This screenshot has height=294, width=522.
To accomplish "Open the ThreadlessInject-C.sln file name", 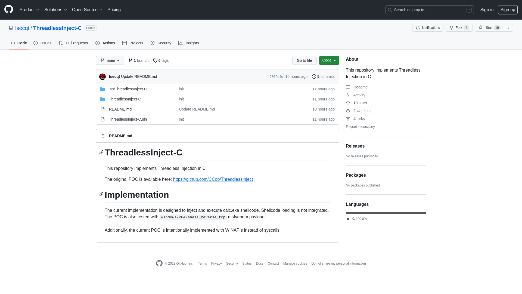I will [x=128, y=119].
